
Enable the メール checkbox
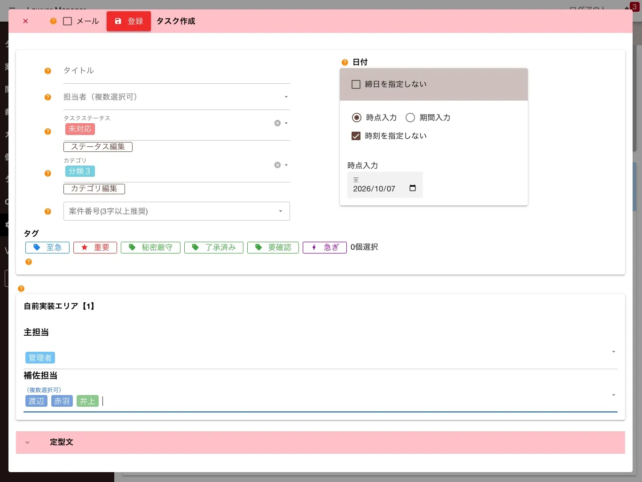coord(68,21)
